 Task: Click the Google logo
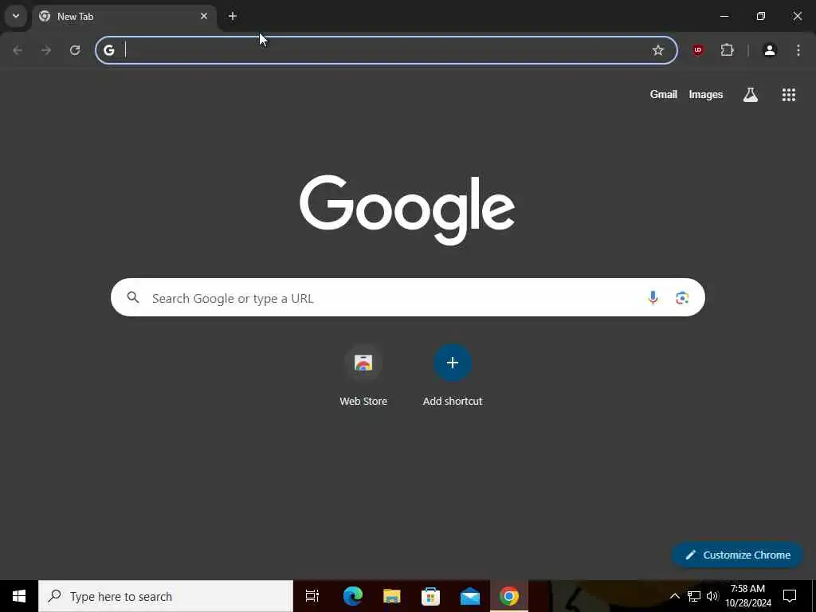coord(407,210)
